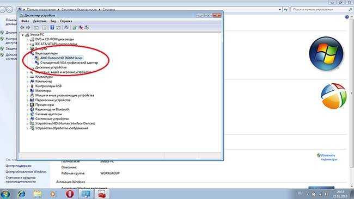Open the Windows Start menu orb
Image resolution: width=354 pixels, height=199 pixels.
tap(5, 194)
